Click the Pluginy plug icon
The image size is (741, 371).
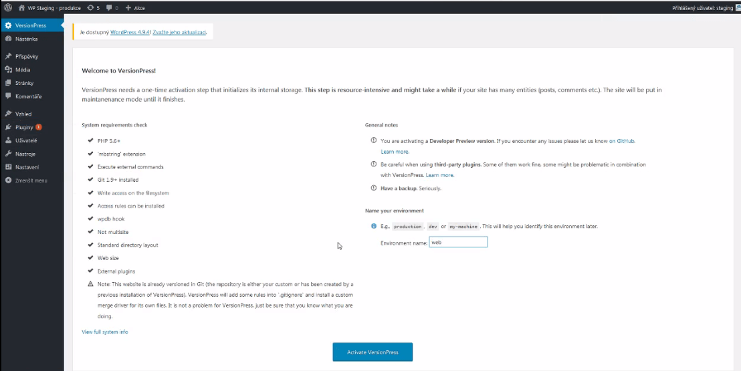point(8,127)
